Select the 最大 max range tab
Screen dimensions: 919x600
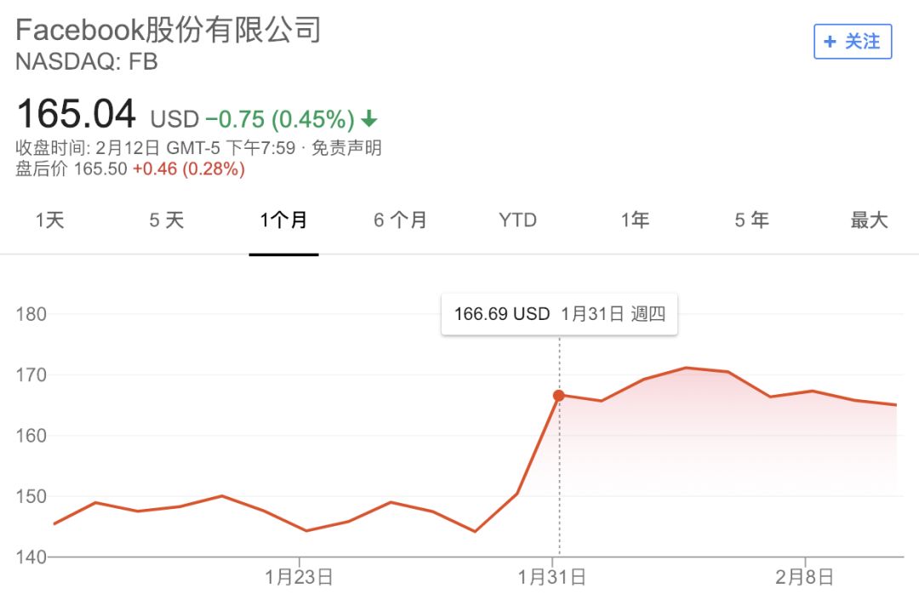click(869, 220)
